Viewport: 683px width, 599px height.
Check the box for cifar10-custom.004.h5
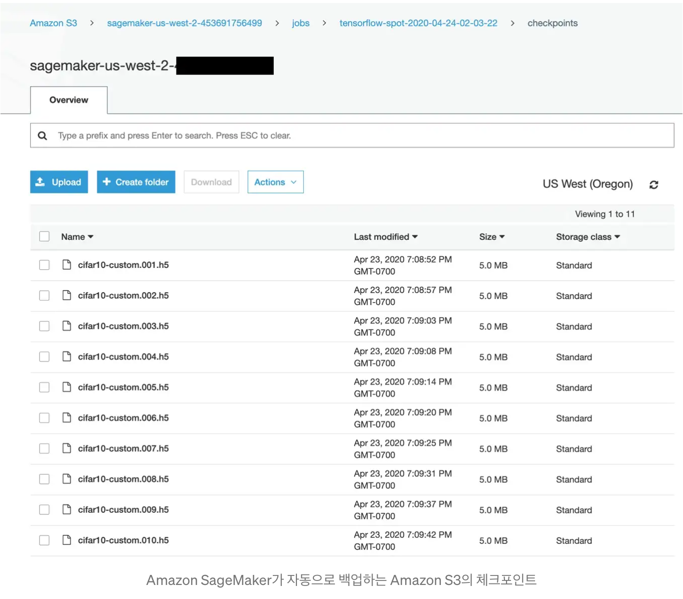(x=45, y=357)
